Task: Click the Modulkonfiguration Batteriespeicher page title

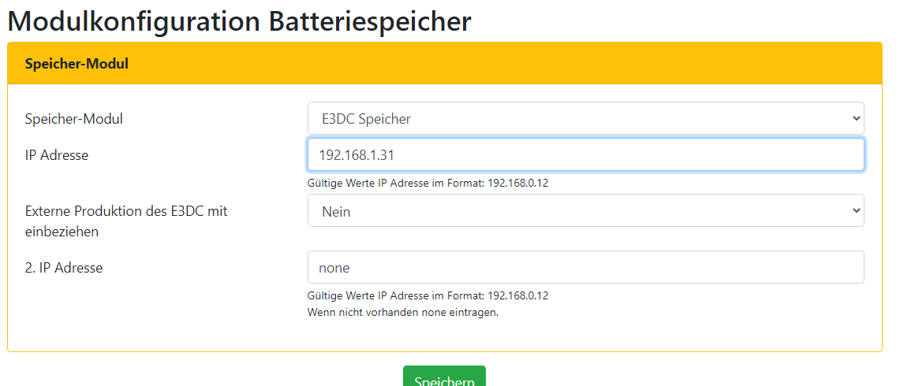Action: click(239, 20)
